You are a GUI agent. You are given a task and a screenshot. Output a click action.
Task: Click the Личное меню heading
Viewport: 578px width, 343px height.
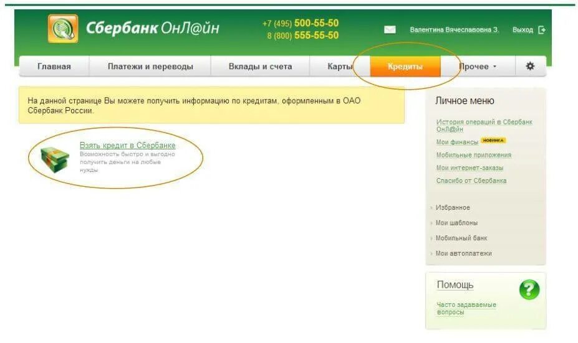[465, 101]
